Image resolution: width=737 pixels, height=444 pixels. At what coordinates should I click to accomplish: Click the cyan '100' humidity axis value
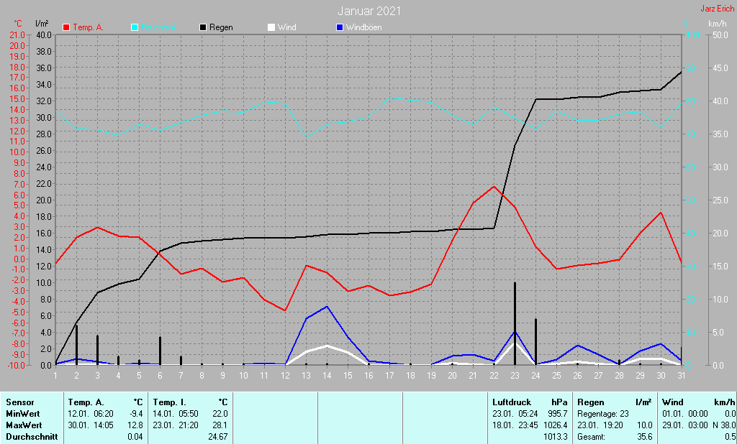[693, 35]
